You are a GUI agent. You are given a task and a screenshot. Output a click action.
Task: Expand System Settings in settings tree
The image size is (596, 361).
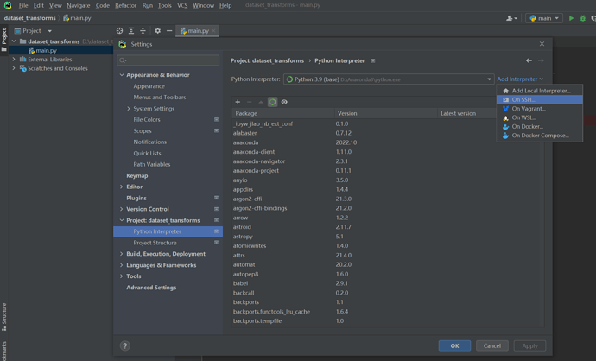pyautogui.click(x=129, y=109)
